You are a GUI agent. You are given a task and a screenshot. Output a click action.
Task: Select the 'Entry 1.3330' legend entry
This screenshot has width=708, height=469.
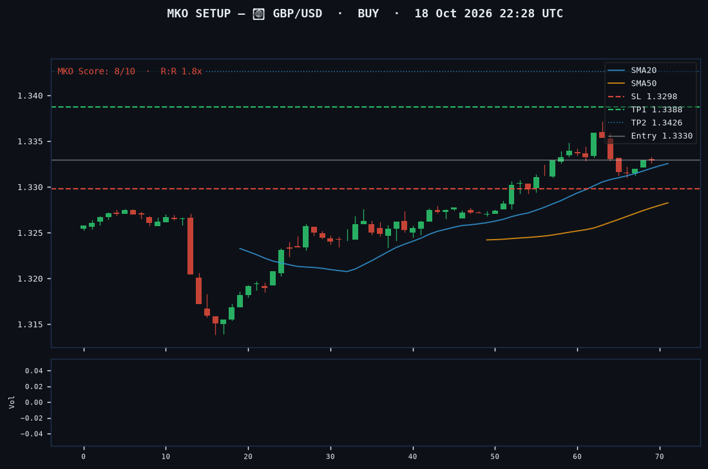point(662,136)
